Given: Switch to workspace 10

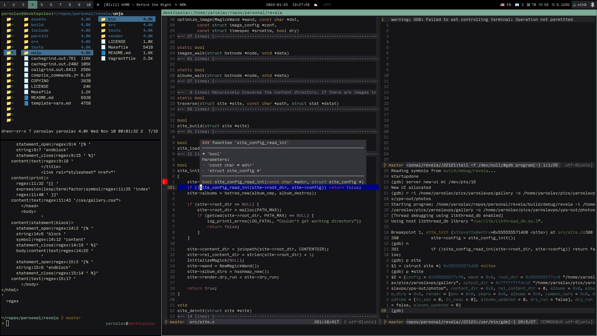Looking at the screenshot, I should tap(88, 5).
